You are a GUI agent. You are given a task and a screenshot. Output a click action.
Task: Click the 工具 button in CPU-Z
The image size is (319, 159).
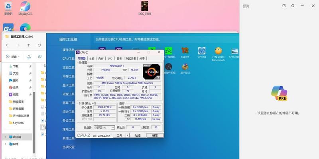pyautogui.click(x=119, y=135)
